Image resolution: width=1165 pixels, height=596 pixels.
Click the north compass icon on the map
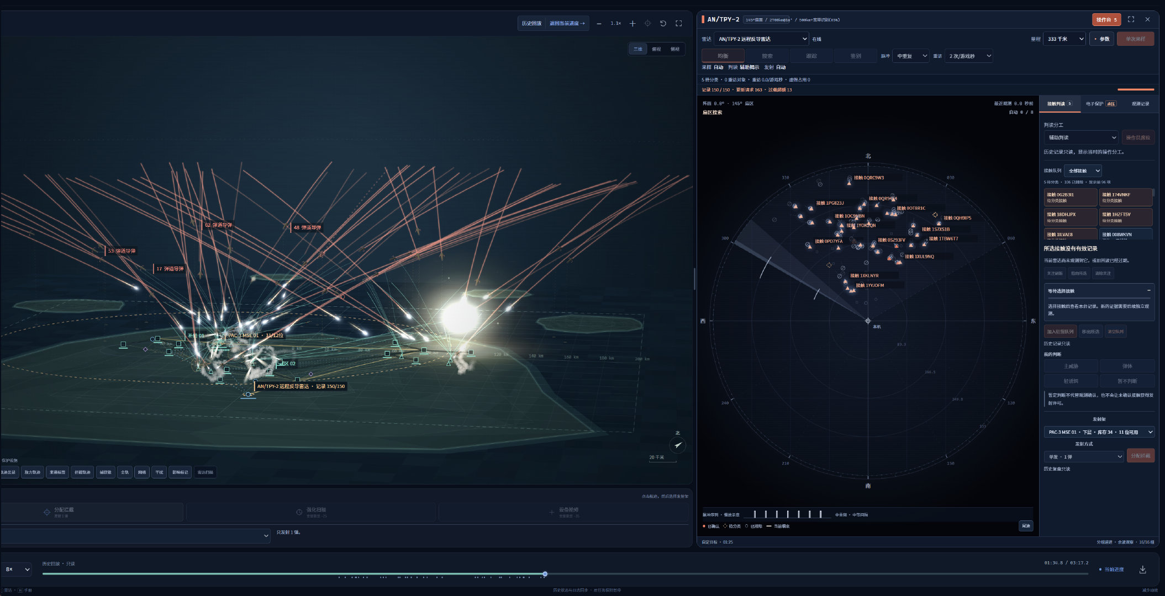[678, 445]
